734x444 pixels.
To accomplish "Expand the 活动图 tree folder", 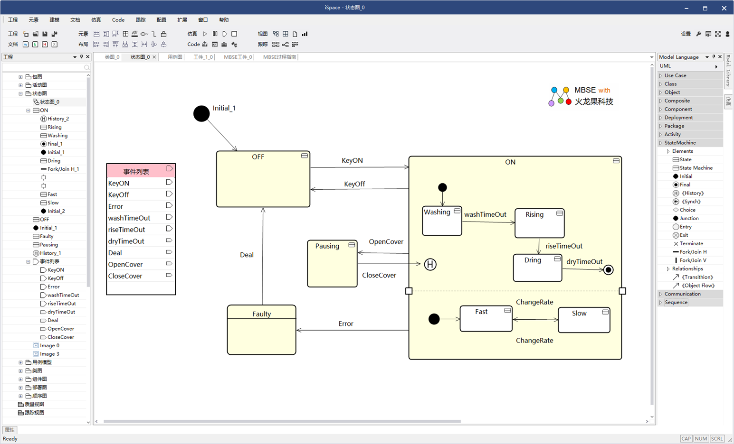I will pos(20,85).
